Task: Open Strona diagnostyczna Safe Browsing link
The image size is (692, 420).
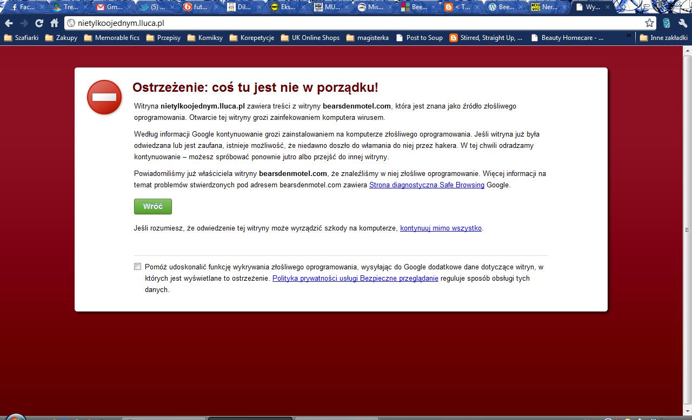Action: point(427,185)
